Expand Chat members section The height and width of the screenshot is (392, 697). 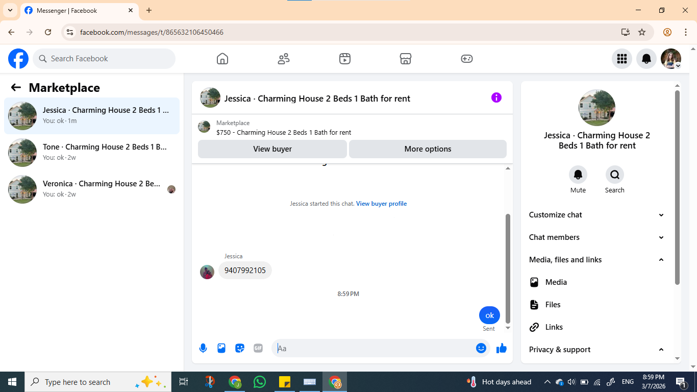pos(597,237)
